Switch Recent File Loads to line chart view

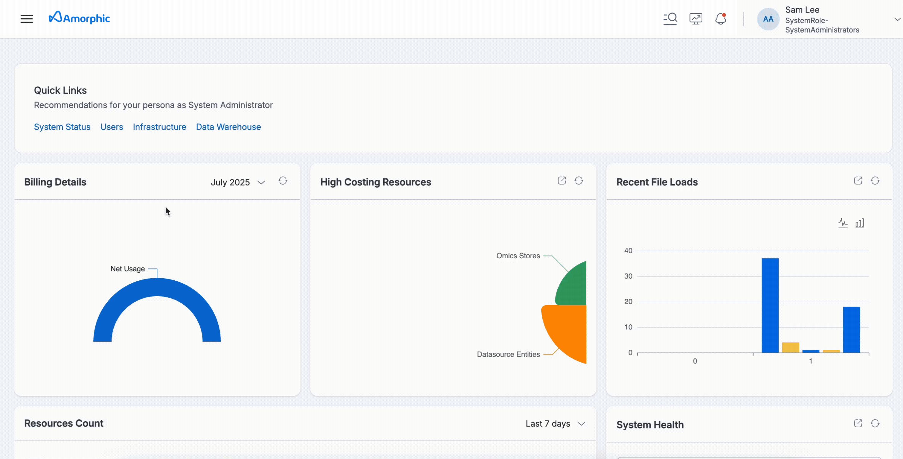tap(843, 223)
